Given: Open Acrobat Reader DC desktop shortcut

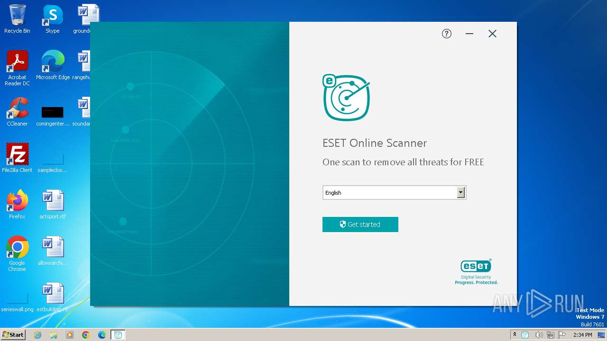Looking at the screenshot, I should [x=17, y=68].
